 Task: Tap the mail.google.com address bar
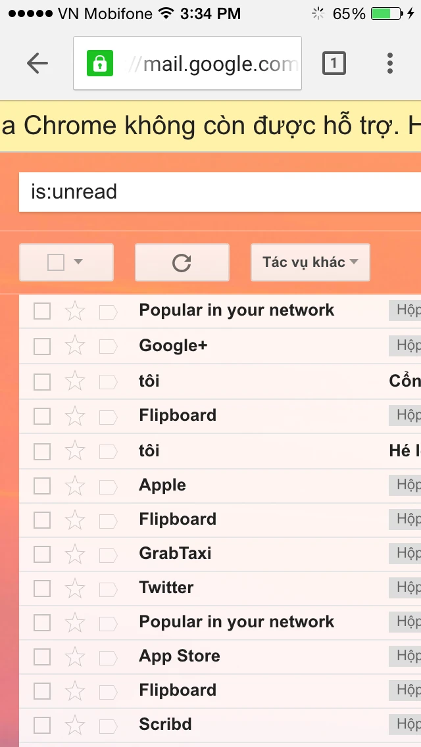pos(187,63)
